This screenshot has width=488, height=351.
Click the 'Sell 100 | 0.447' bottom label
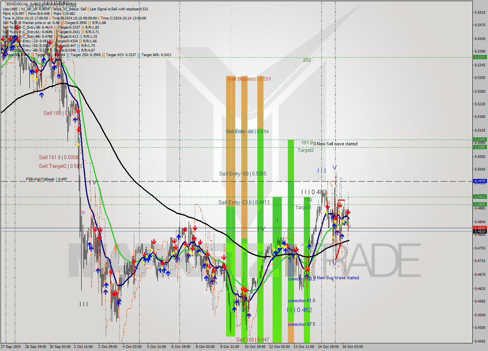[x=252, y=340]
